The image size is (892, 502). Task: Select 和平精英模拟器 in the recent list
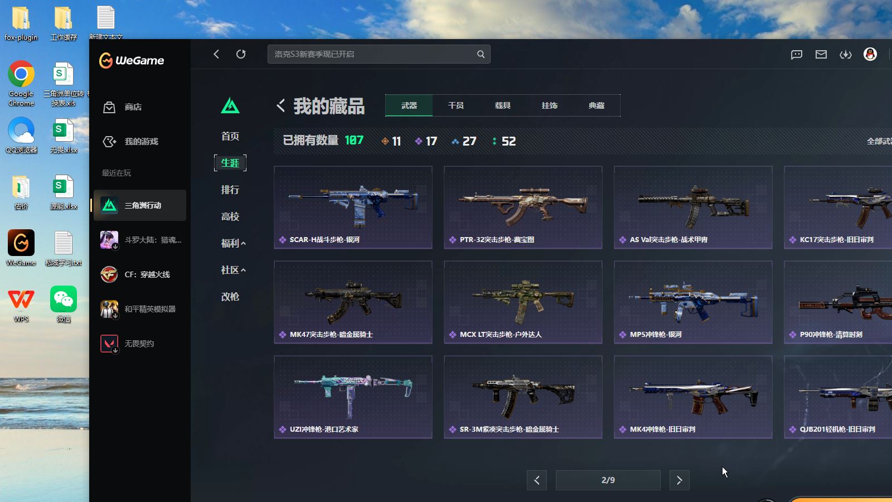point(140,309)
